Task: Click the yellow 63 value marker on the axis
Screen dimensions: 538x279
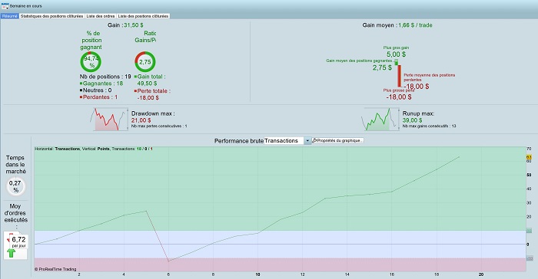Action: 529,157
